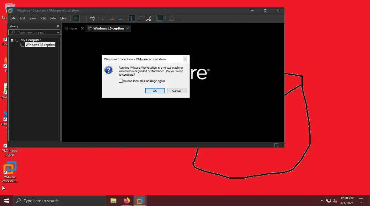
Task: Click the VMware Workstation taskbar icon
Action: [x=140, y=201]
